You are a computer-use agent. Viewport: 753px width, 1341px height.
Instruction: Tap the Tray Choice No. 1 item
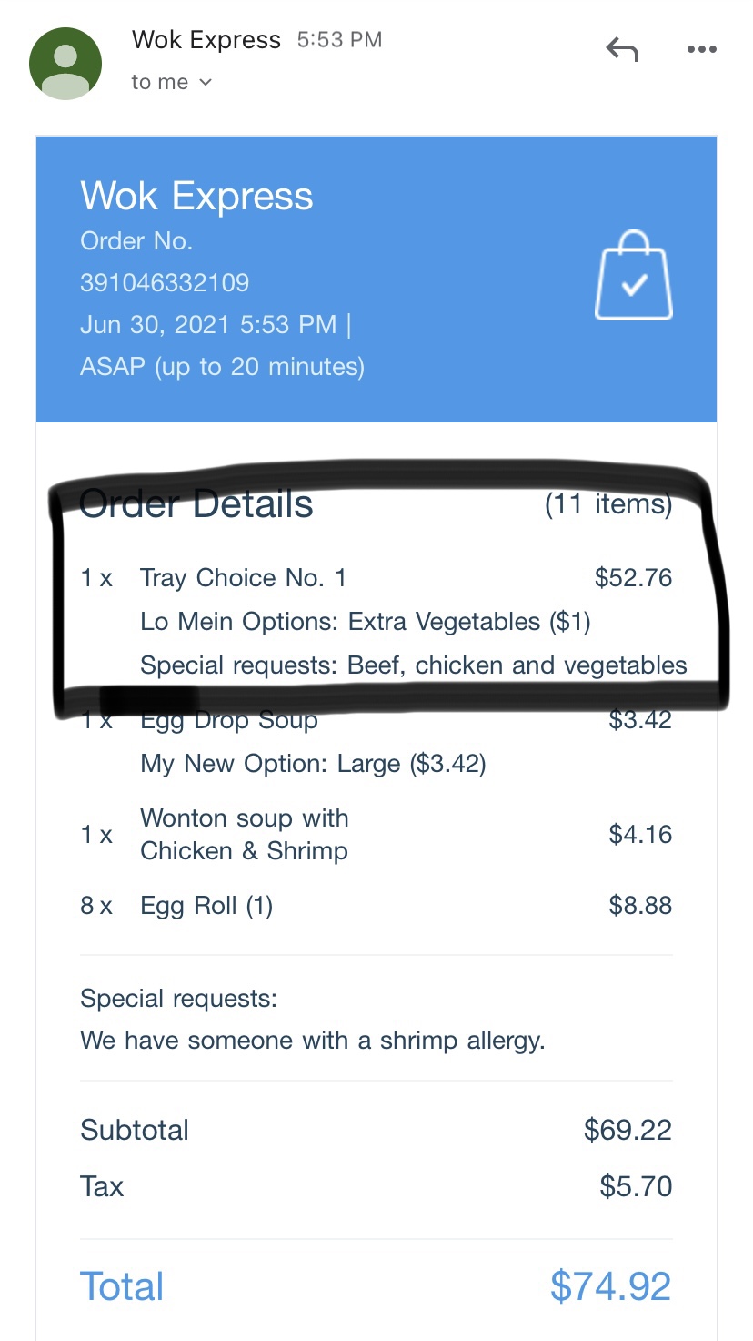tap(243, 577)
